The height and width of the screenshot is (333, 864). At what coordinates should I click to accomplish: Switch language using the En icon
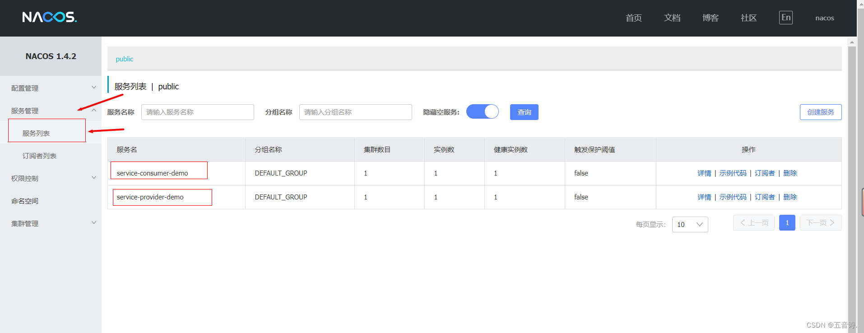pyautogui.click(x=786, y=18)
